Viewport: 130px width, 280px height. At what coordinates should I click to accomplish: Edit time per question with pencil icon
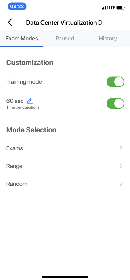pos(30,101)
